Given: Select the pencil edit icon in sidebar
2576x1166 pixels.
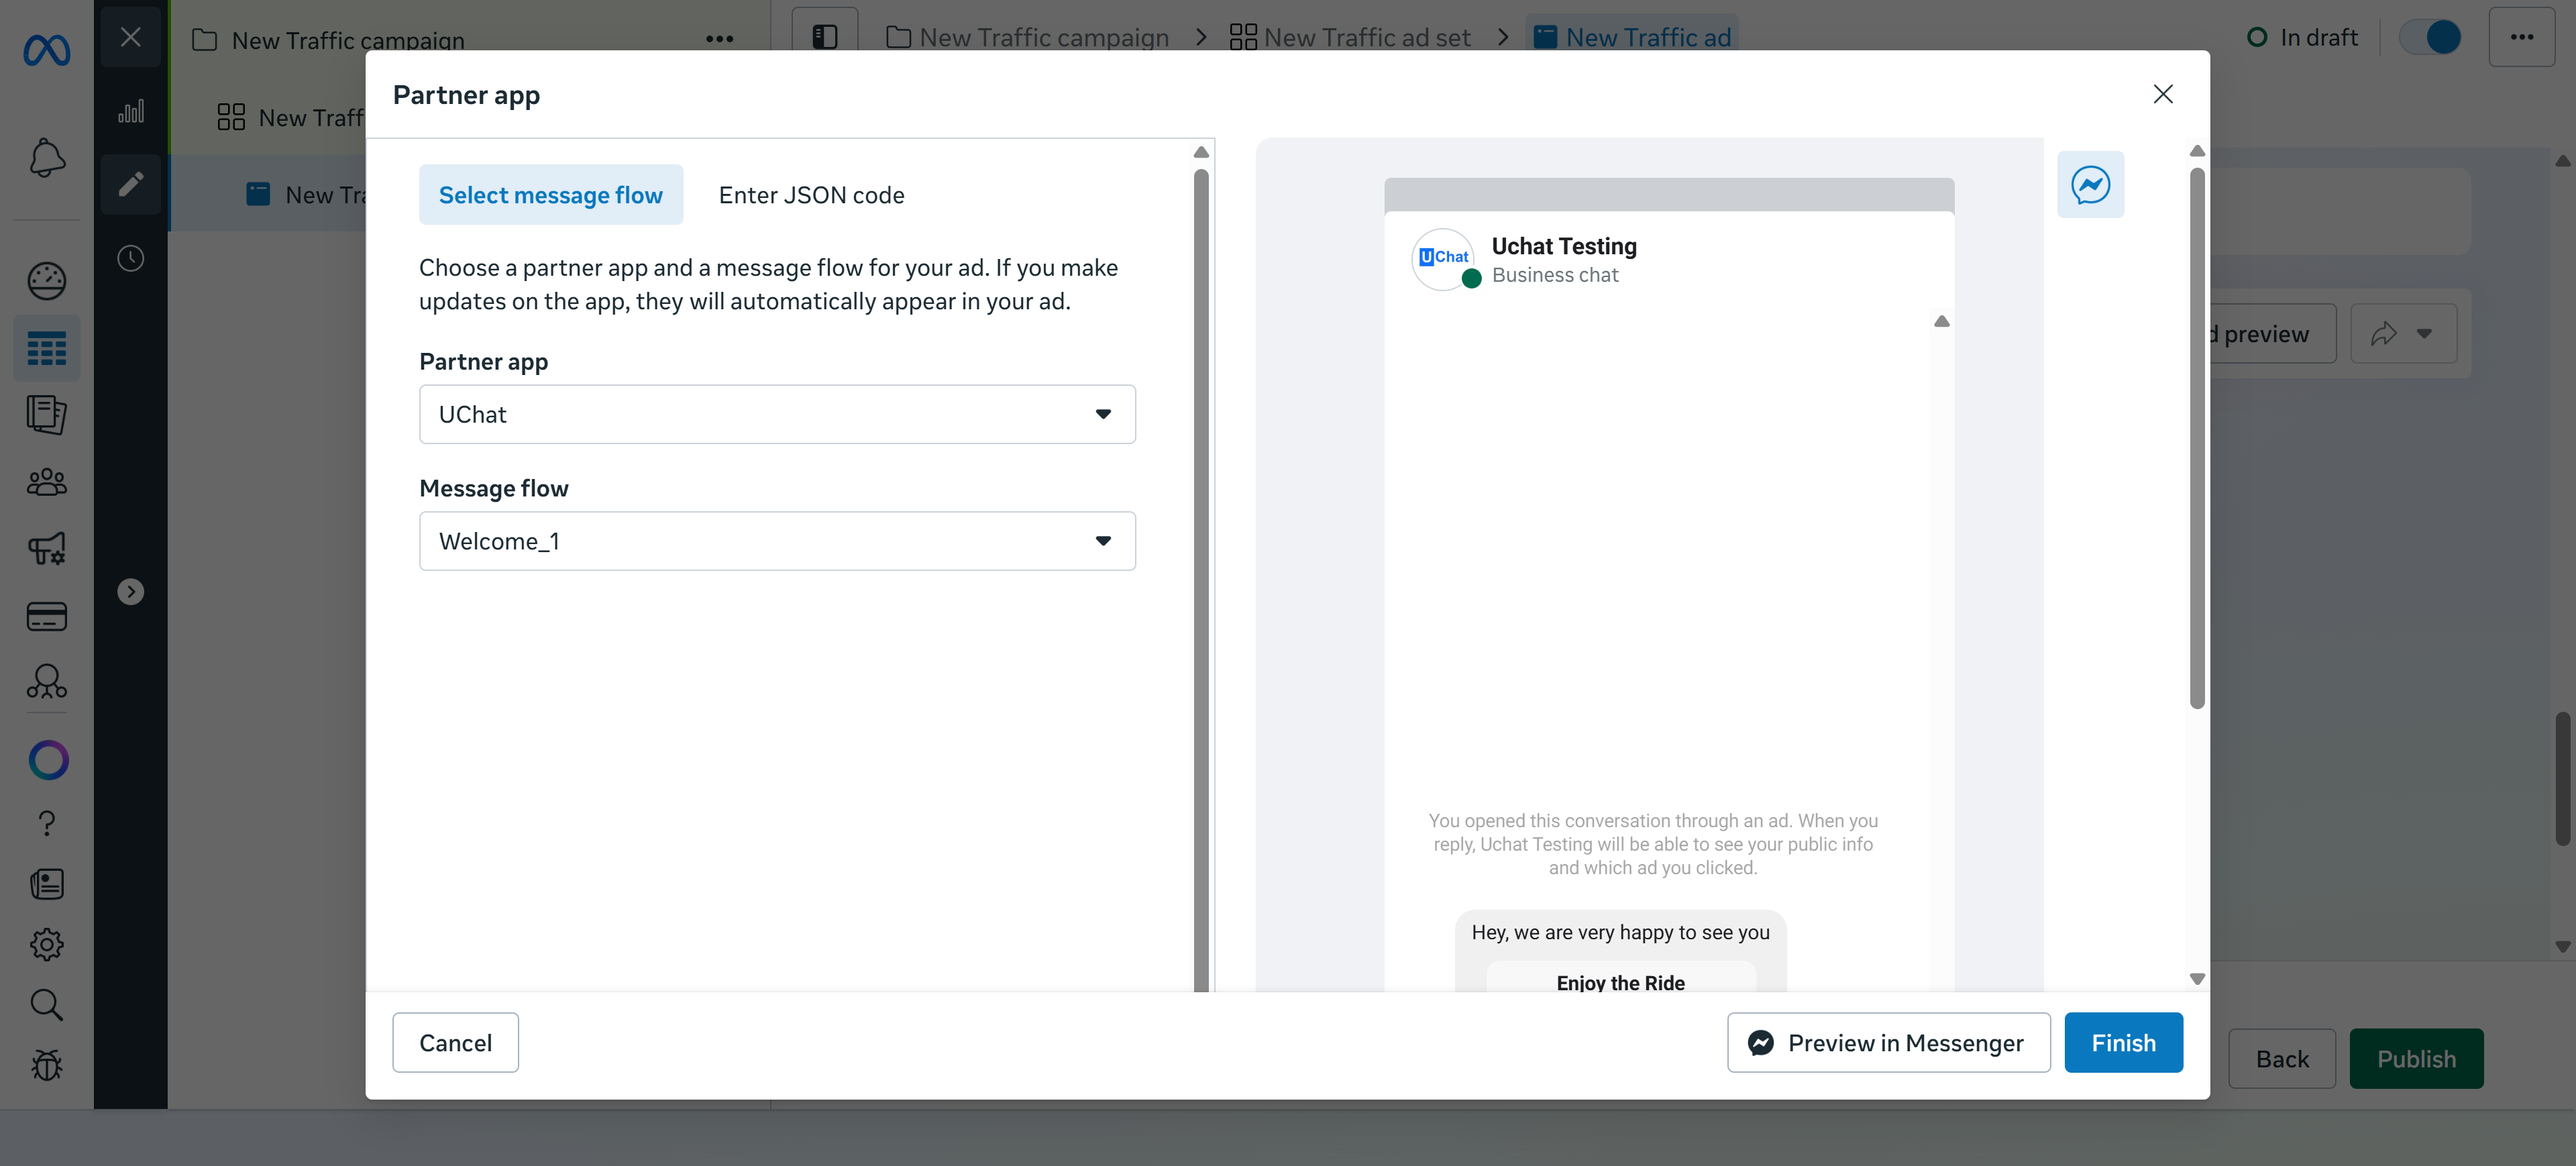Looking at the screenshot, I should 131,184.
